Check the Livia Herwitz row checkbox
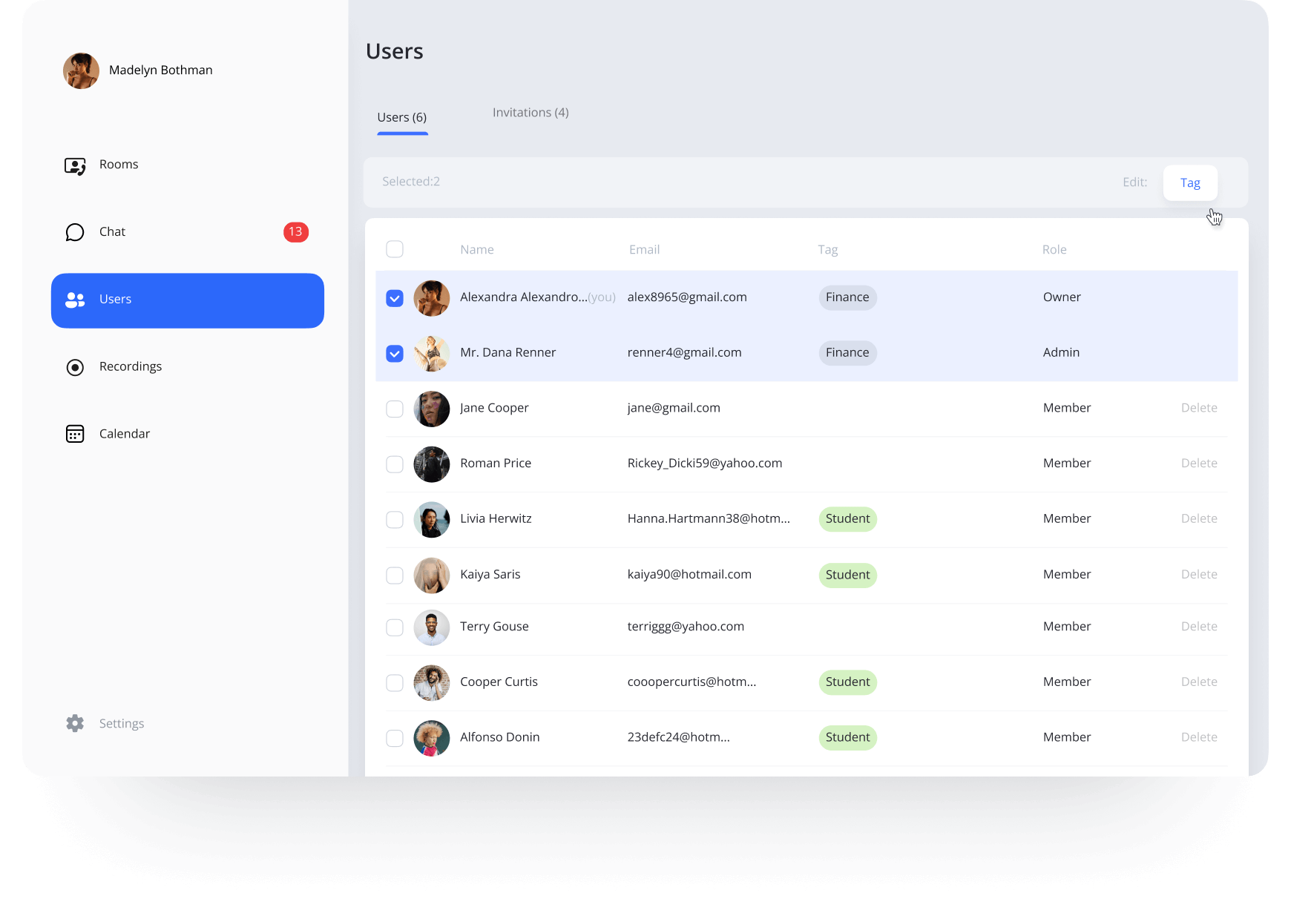The image size is (1291, 910). 395,520
